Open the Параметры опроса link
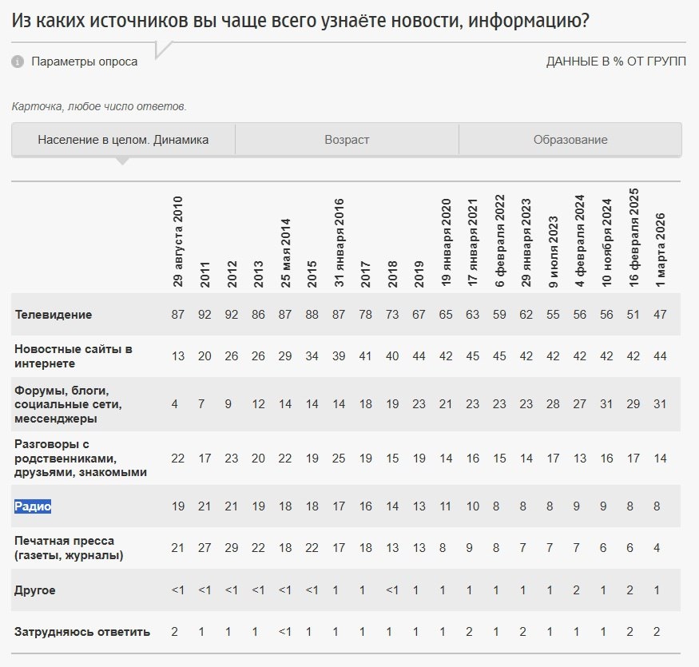Screen dimensions: 699x667 click(84, 62)
